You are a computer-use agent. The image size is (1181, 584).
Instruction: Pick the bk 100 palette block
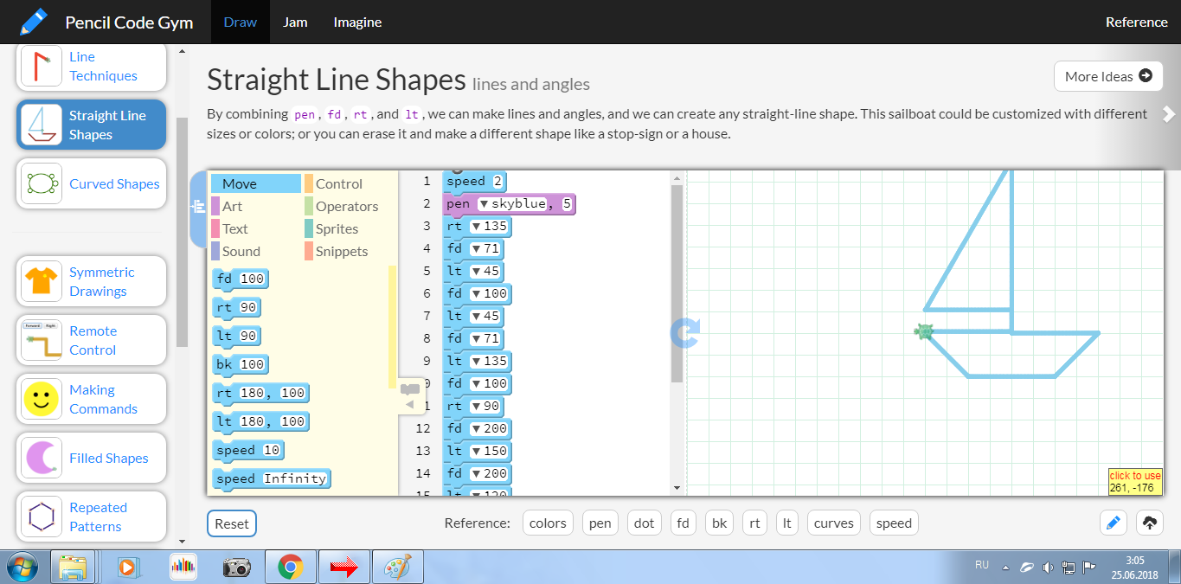point(241,364)
